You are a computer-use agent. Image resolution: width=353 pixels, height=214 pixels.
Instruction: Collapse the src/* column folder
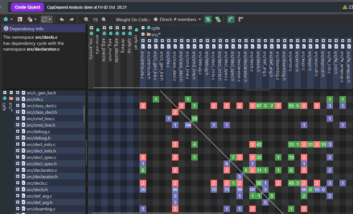143,34
